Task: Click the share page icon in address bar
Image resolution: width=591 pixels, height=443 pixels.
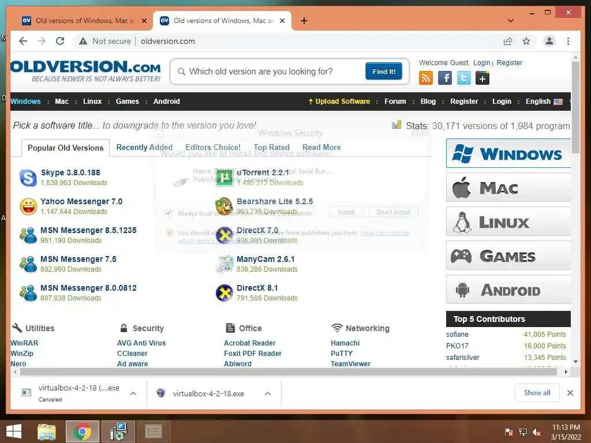Action: [x=508, y=41]
